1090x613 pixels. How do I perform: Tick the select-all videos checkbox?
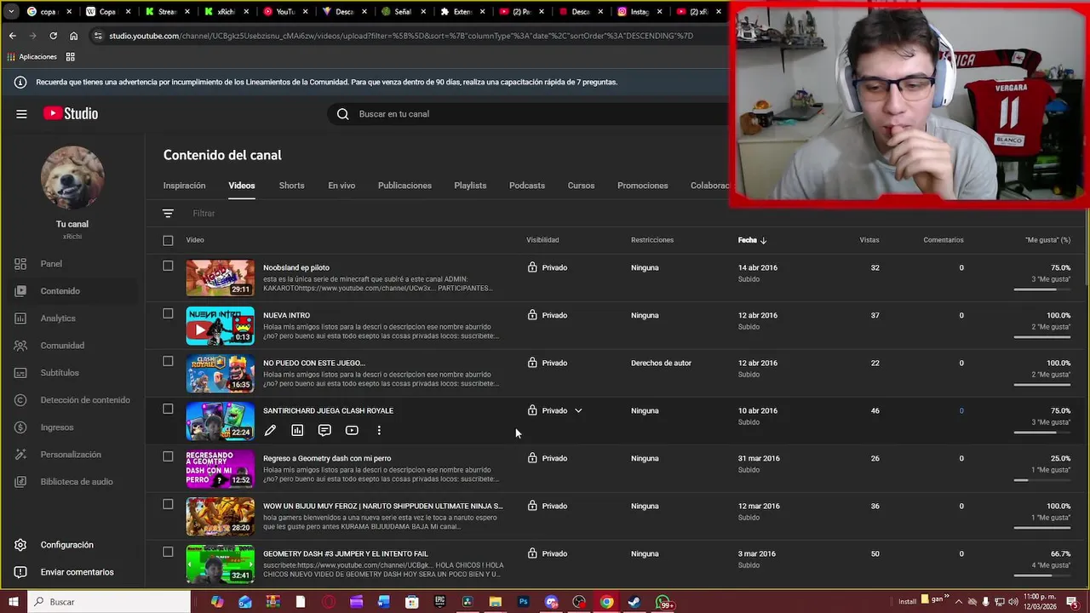tap(168, 240)
